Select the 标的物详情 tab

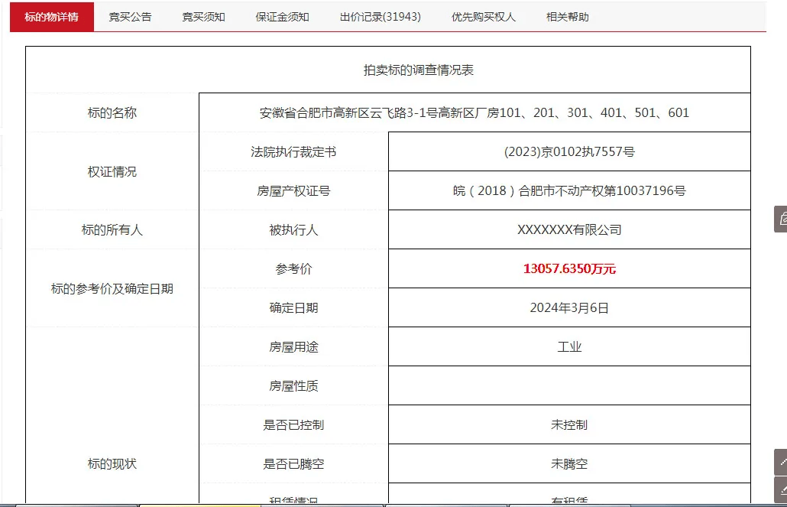click(52, 17)
